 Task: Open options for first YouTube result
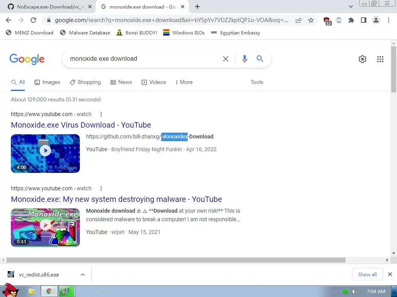101,114
